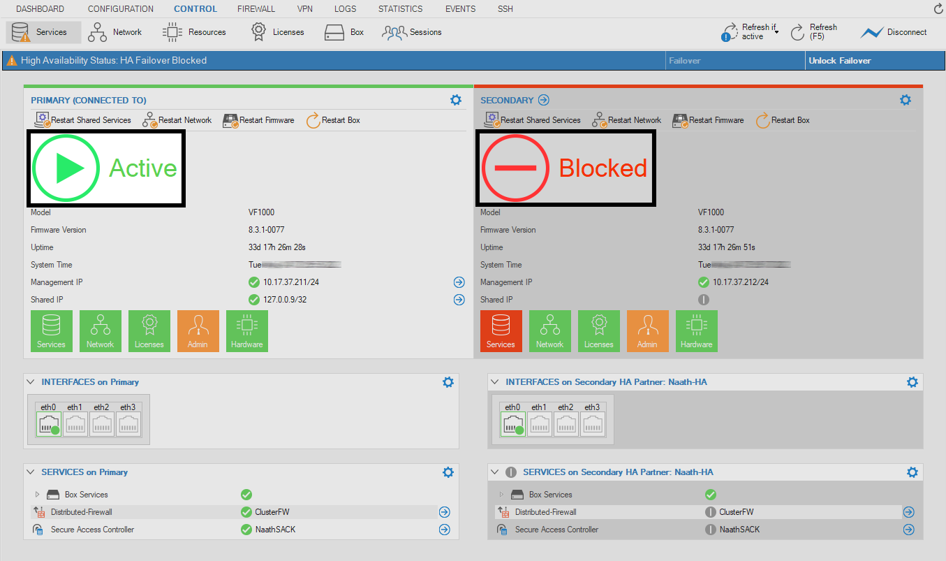Image resolution: width=946 pixels, height=561 pixels.
Task: Open the gear settings for INTERFACES on Primary
Action: (x=448, y=382)
